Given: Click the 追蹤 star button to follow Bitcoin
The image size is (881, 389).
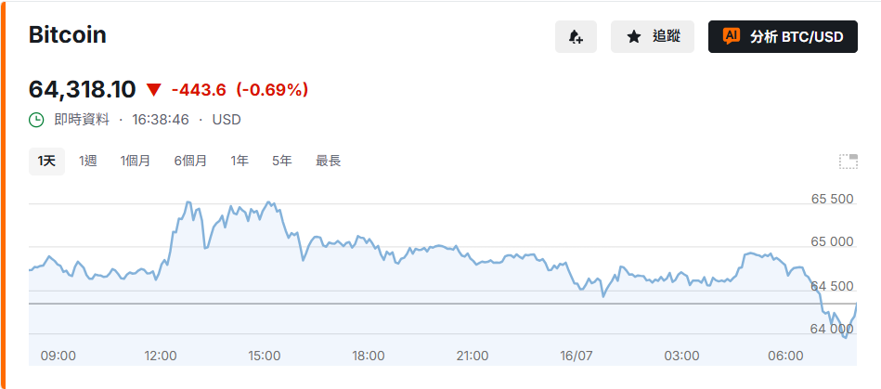Looking at the screenshot, I should (653, 37).
